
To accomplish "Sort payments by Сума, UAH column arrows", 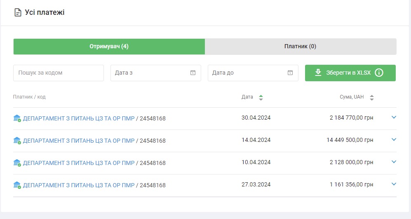I will click(x=371, y=97).
